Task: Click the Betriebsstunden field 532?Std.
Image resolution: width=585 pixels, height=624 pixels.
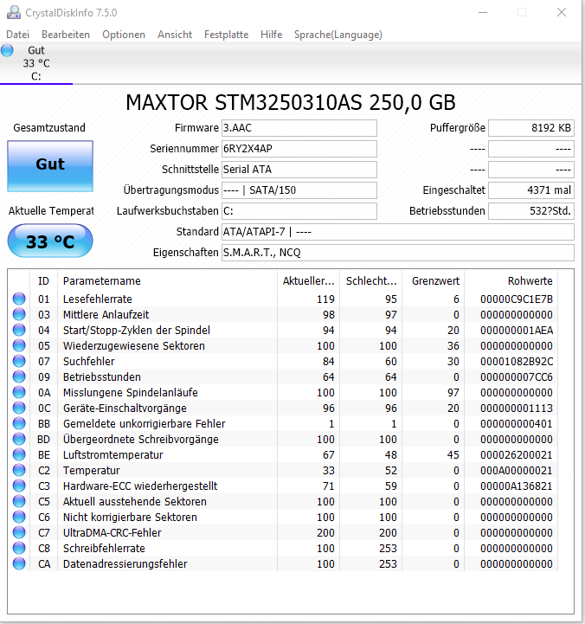Action: (531, 211)
